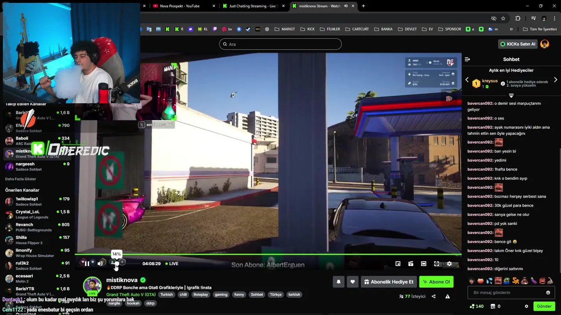Open the clip creation icon in player

click(x=411, y=264)
